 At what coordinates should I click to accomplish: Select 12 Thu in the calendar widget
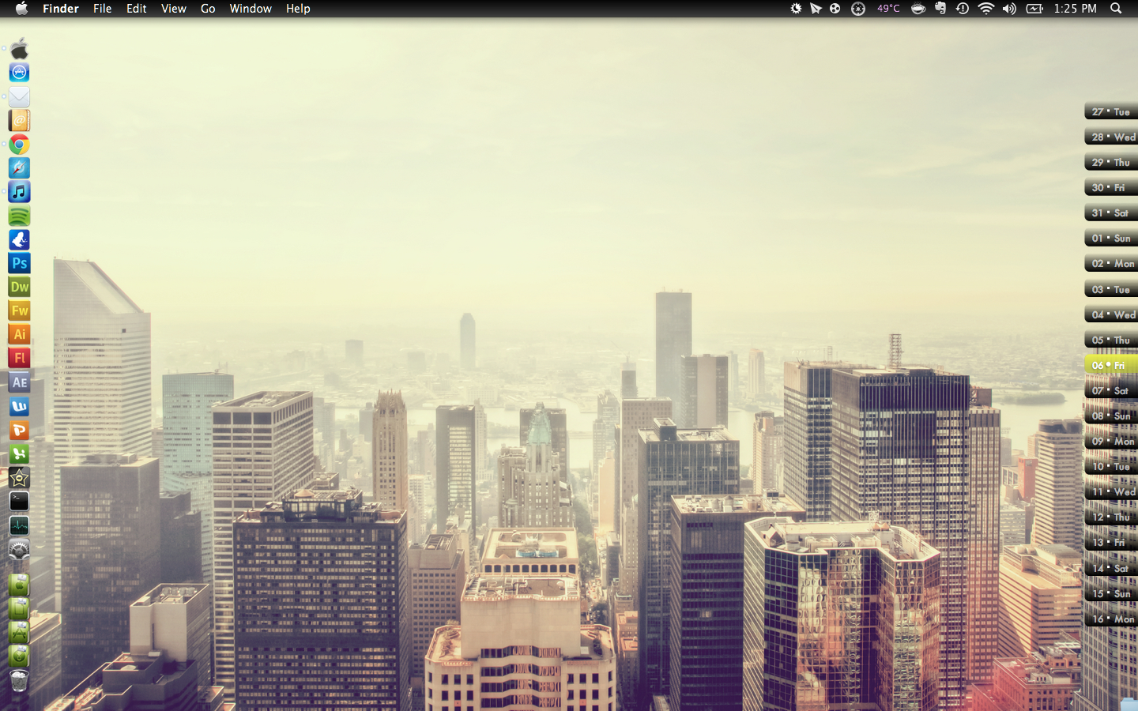pyautogui.click(x=1111, y=517)
